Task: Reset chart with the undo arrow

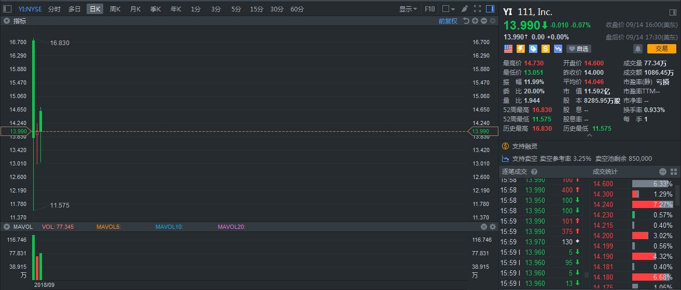Action: pyautogui.click(x=466, y=21)
